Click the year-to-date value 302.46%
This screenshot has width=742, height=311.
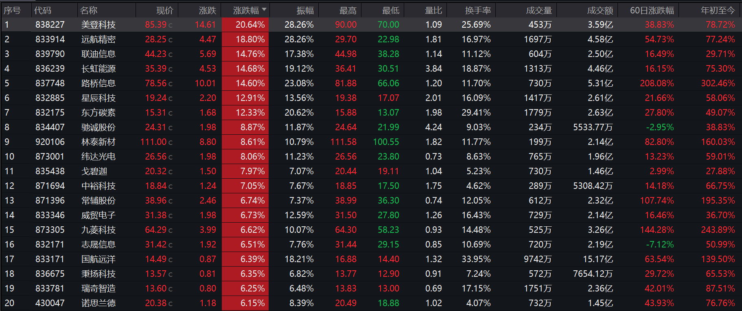click(718, 83)
